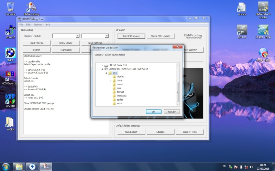Open the ifhsrv32 desktop shortcut

click(10, 31)
